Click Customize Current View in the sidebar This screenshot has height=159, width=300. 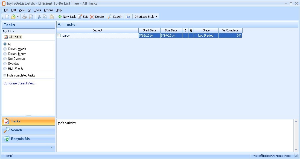click(x=20, y=83)
